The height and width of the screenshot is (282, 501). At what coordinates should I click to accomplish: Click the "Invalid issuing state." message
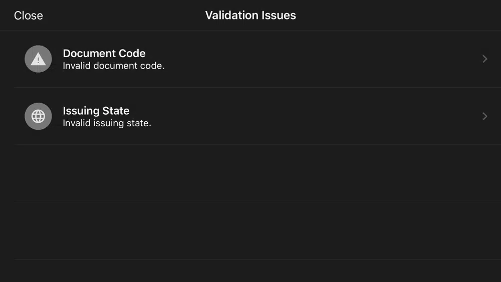(x=107, y=123)
